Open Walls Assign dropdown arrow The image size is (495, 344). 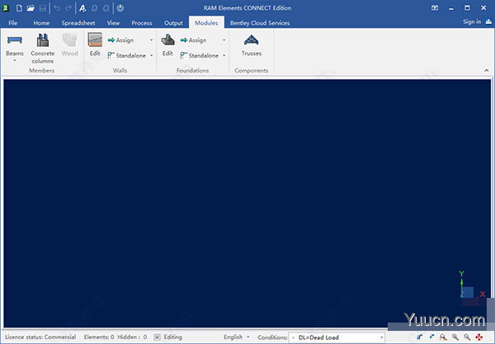click(x=151, y=40)
